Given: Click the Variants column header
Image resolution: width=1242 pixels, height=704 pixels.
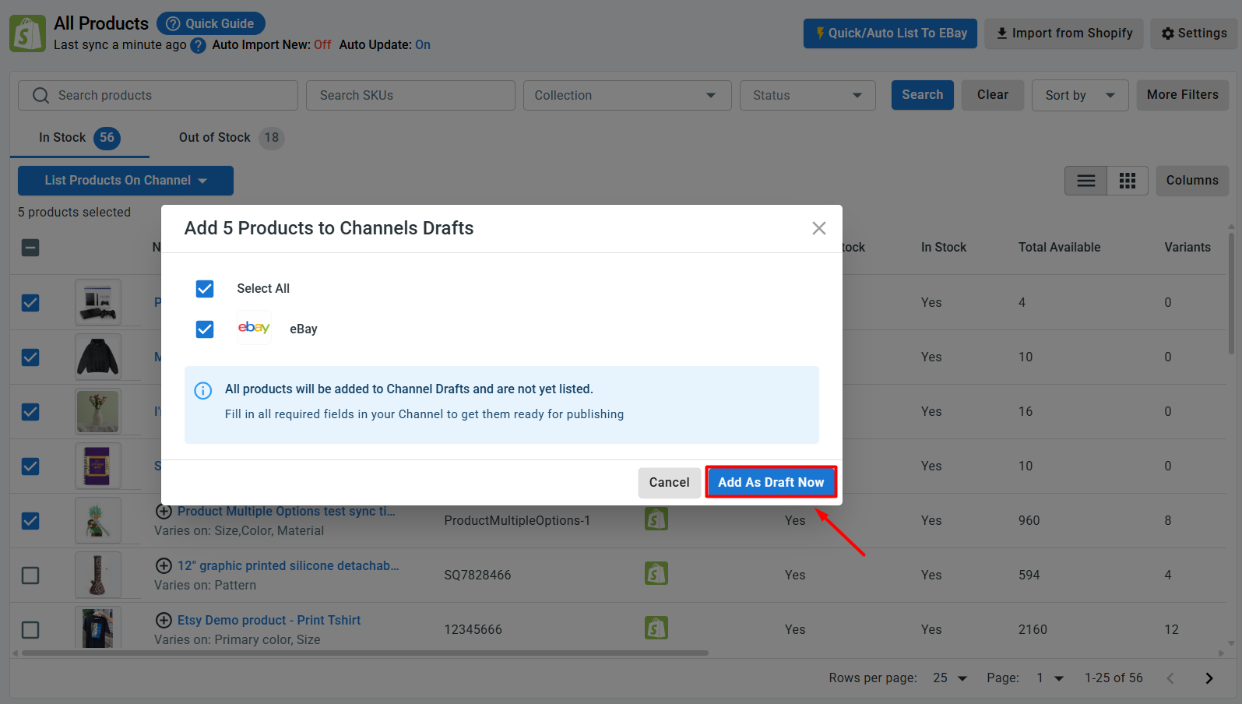Looking at the screenshot, I should (x=1187, y=248).
